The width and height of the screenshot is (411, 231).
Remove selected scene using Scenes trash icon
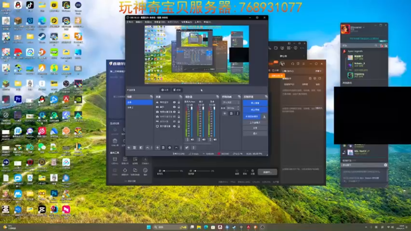tap(135, 148)
